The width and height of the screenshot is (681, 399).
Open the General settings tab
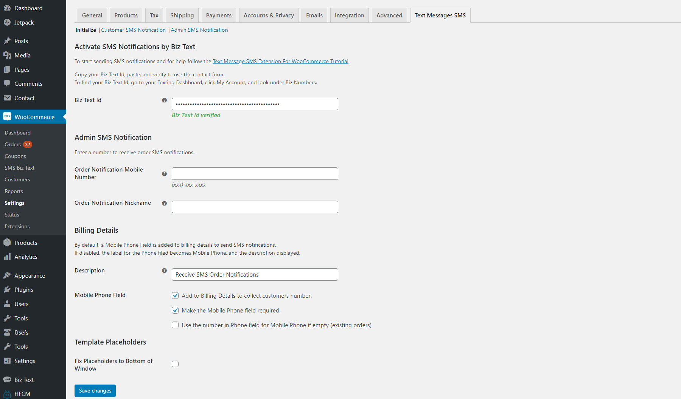click(92, 15)
